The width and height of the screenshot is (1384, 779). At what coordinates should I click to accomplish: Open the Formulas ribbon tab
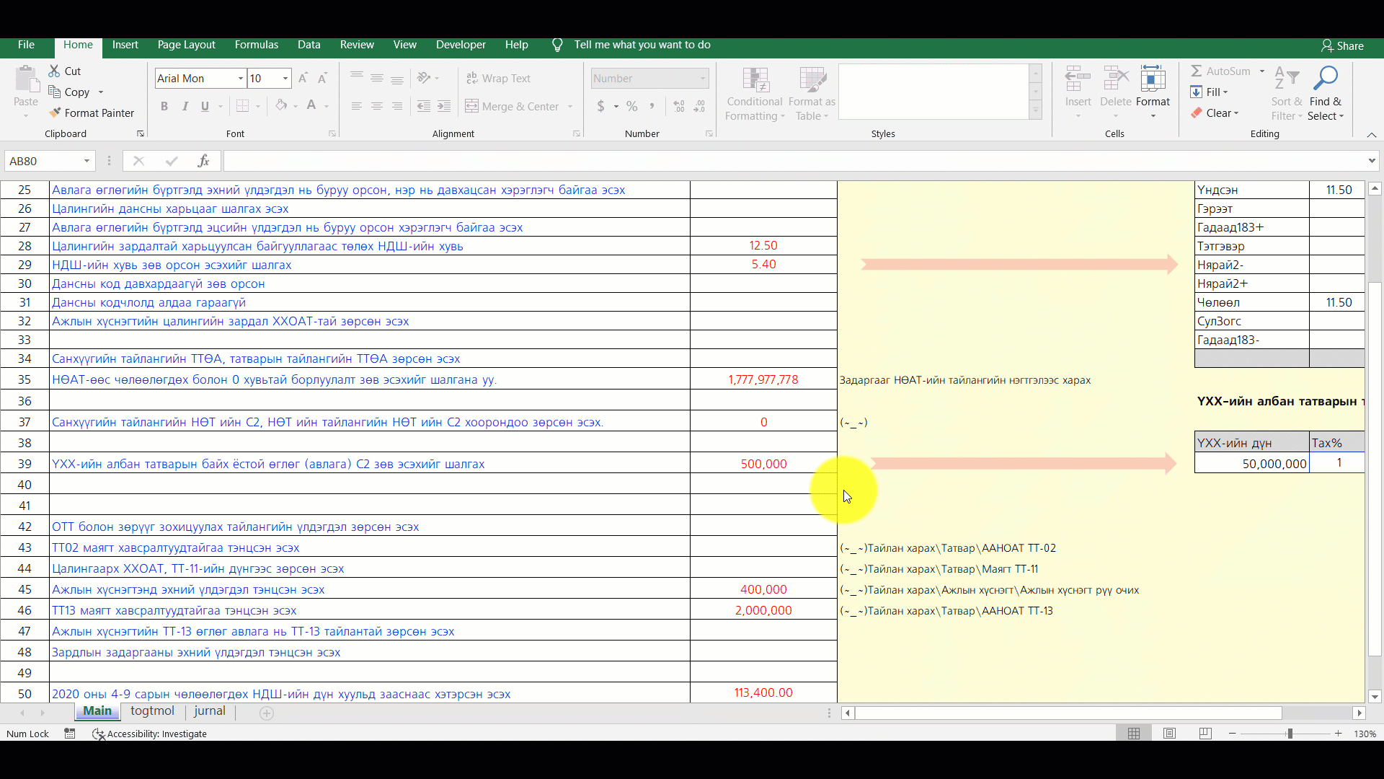256,45
